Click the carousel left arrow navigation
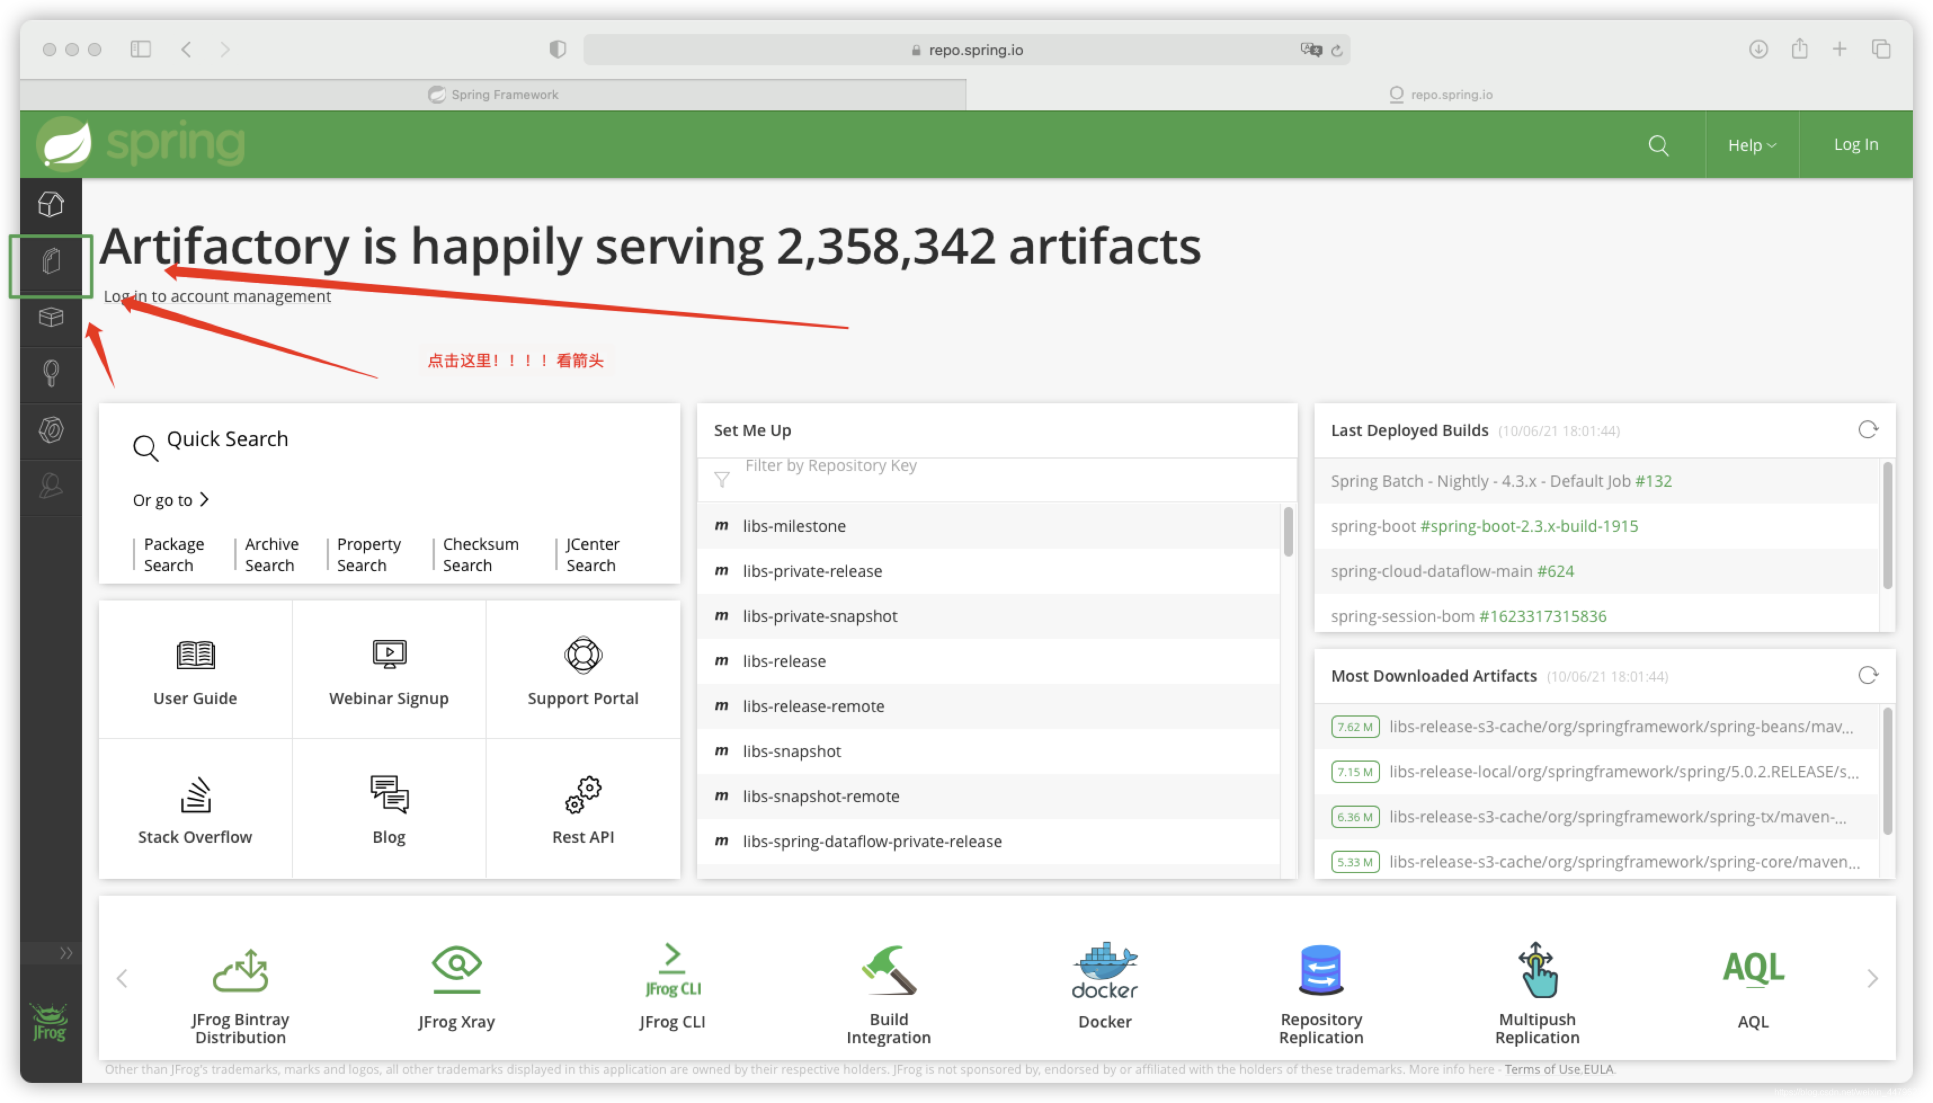This screenshot has width=1933, height=1103. [122, 980]
